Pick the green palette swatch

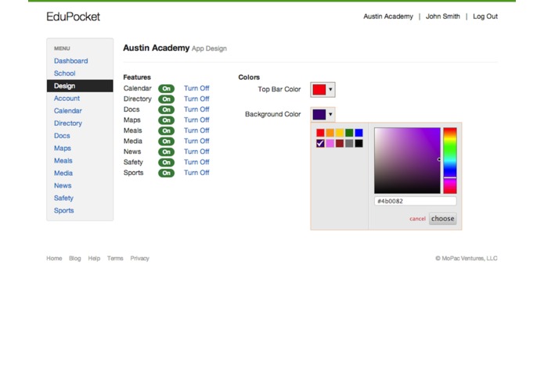[349, 133]
